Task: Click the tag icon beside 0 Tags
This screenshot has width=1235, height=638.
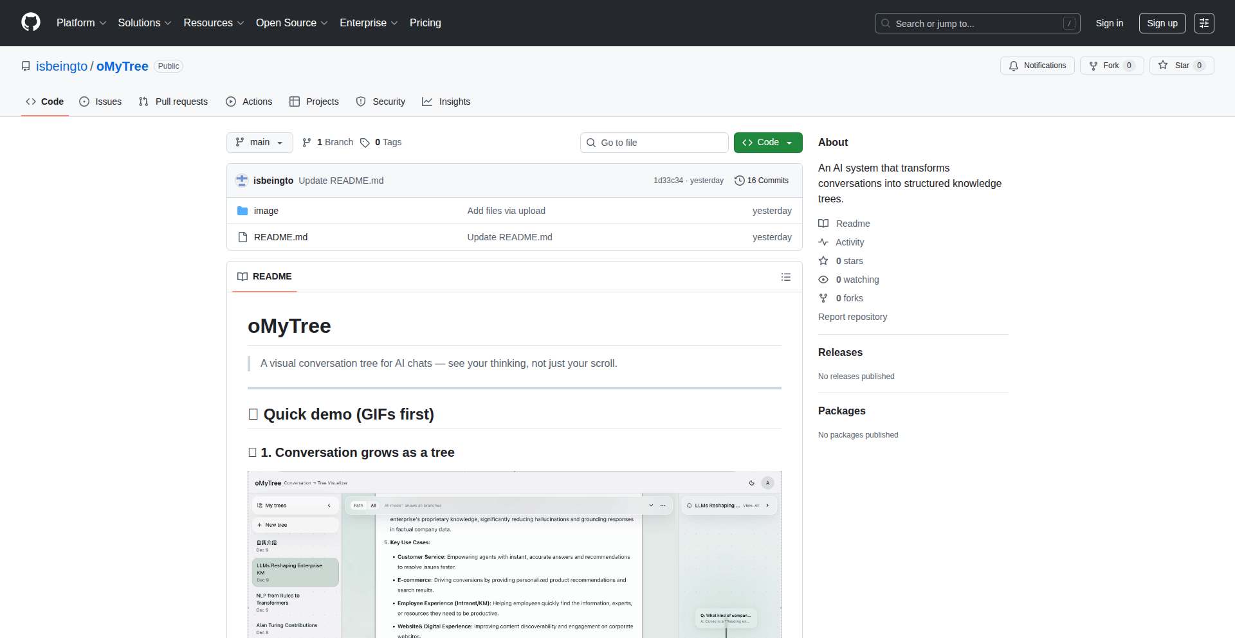Action: [x=365, y=143]
